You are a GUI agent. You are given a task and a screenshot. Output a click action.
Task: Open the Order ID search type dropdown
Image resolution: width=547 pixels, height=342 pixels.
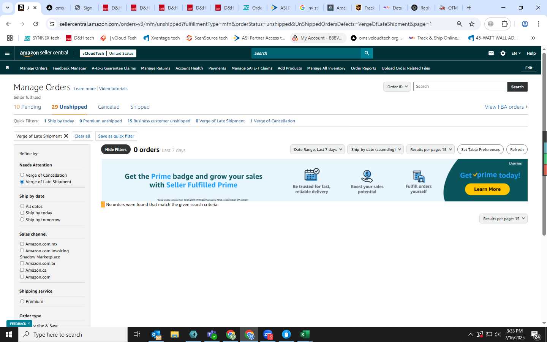click(x=397, y=87)
